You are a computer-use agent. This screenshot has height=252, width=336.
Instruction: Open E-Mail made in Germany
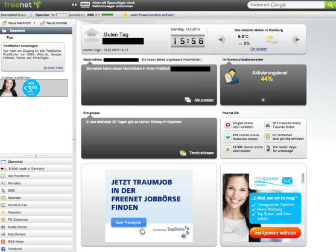click(x=36, y=169)
